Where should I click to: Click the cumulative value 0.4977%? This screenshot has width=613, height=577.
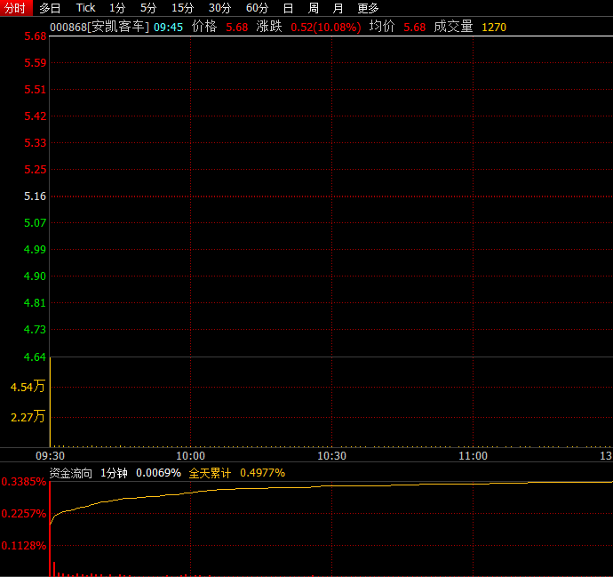[x=263, y=473]
